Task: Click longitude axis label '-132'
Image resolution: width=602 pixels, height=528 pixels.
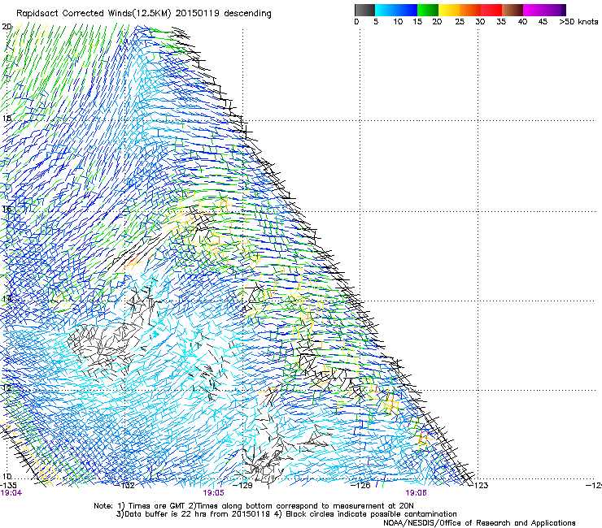Action: point(125,486)
